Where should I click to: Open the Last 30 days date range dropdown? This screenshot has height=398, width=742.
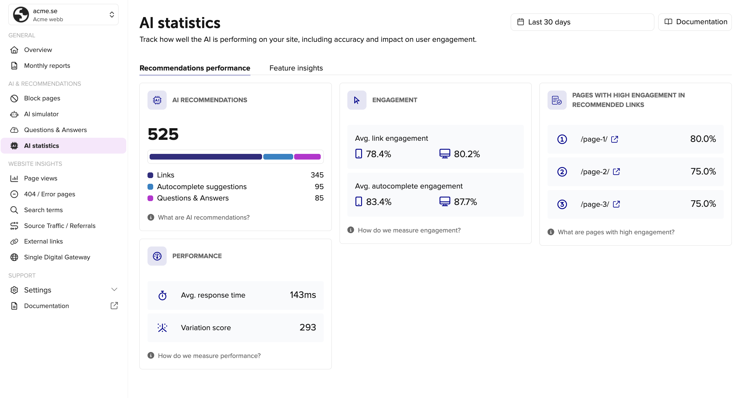[x=582, y=22]
